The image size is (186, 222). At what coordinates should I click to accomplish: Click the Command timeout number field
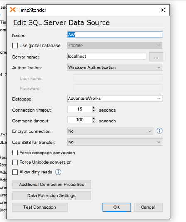(80, 120)
